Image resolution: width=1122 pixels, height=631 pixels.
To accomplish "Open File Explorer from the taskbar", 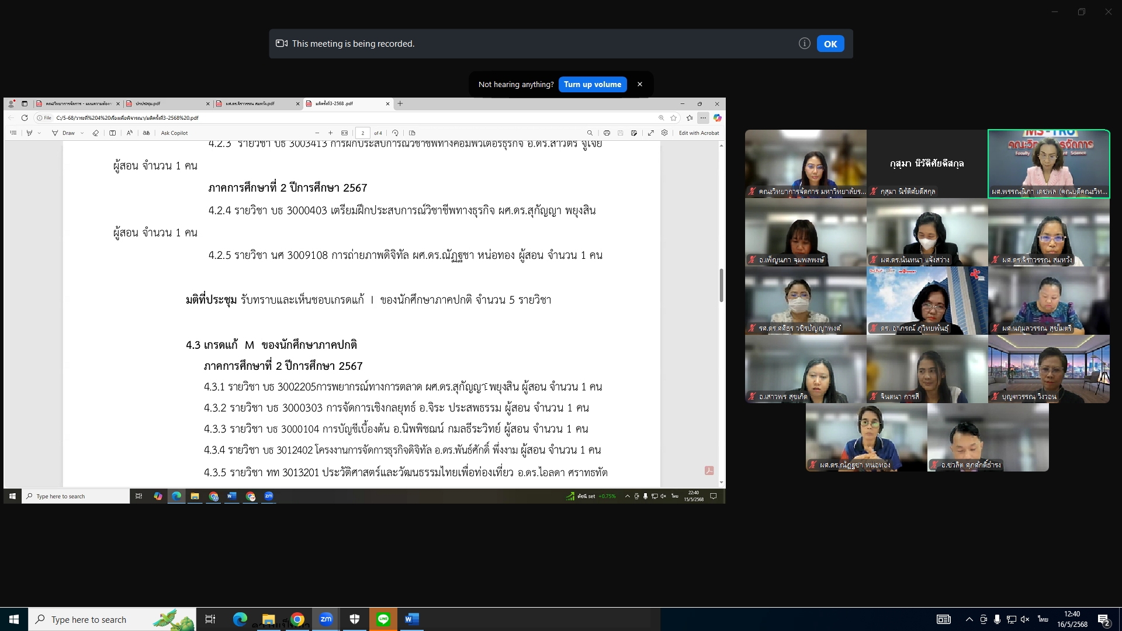I will [268, 619].
